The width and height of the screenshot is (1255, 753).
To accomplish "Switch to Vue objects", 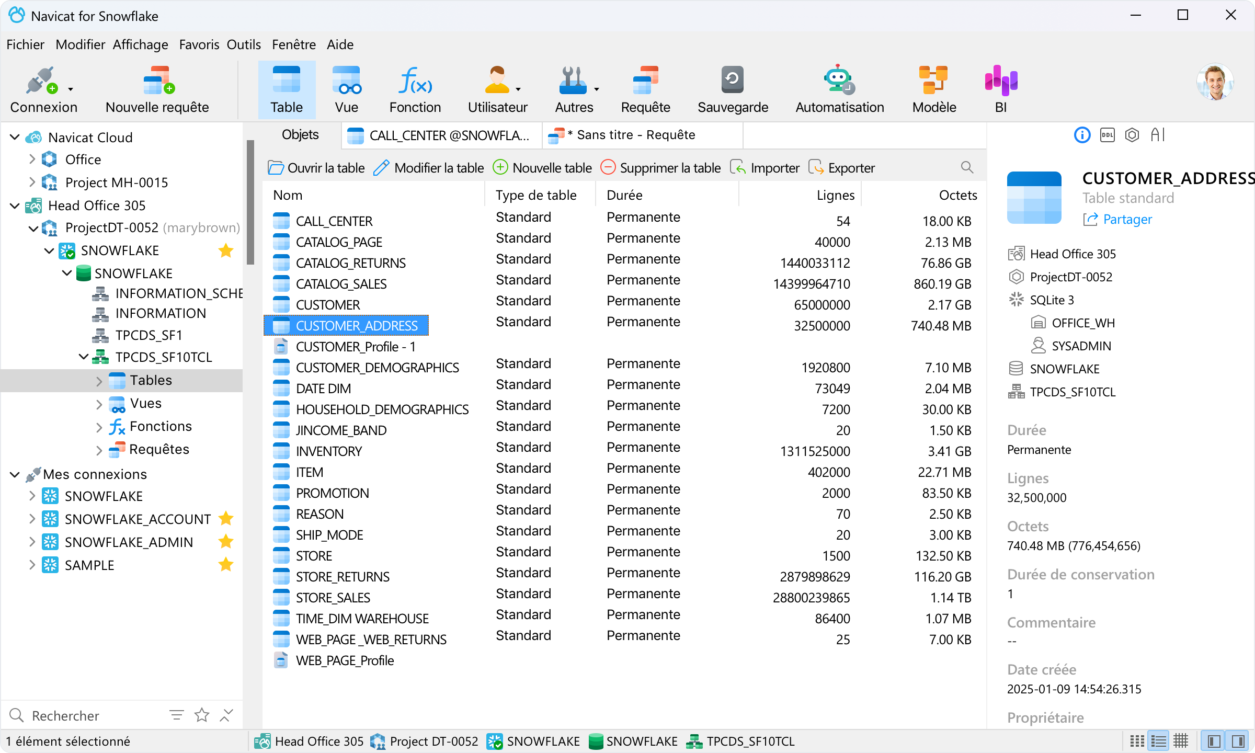I will [346, 89].
